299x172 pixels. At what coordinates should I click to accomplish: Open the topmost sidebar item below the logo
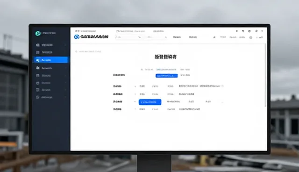click(50, 45)
